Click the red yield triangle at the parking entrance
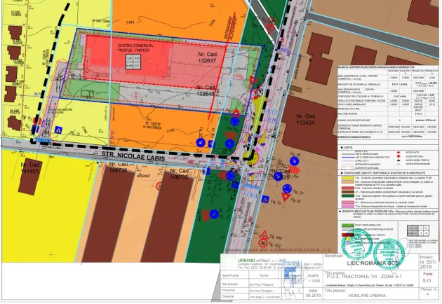The image size is (442, 304). point(253,81)
